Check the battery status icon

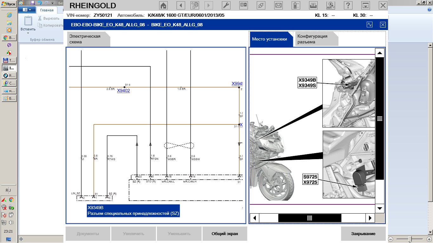point(296,5)
